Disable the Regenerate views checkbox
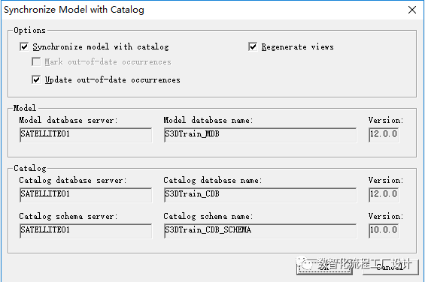The height and width of the screenshot is (282, 425). [253, 46]
